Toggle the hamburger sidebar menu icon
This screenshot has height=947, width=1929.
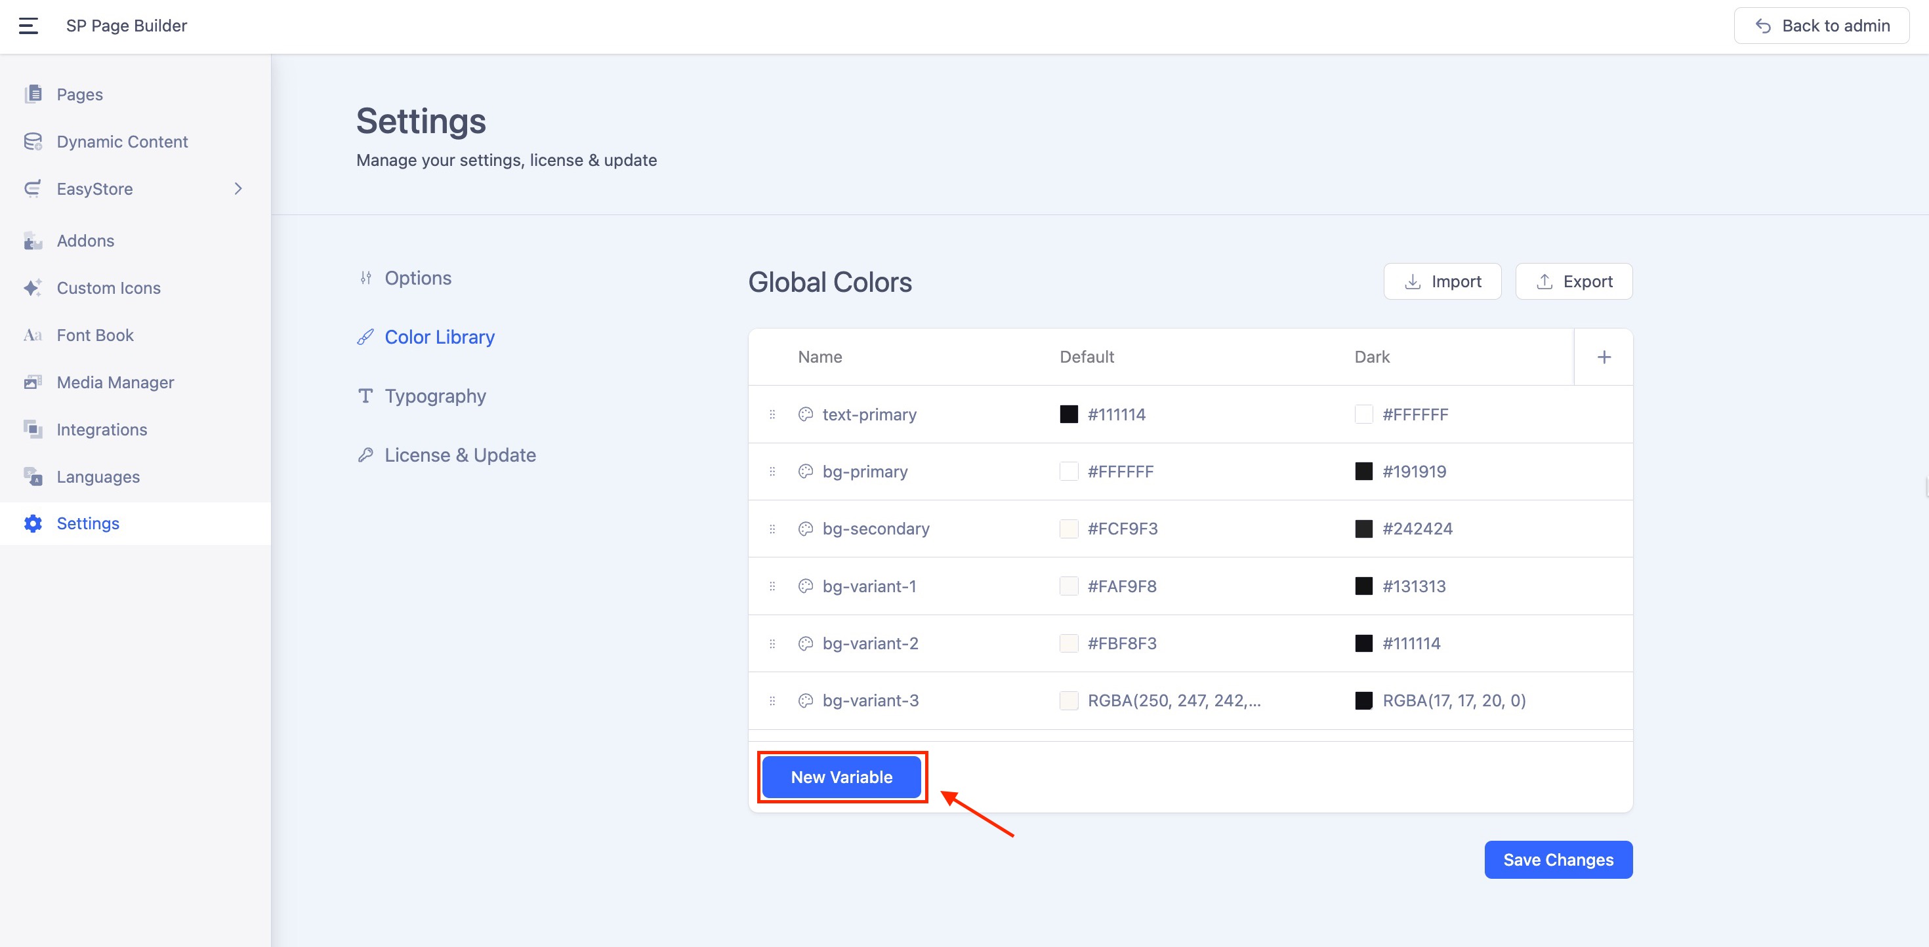click(28, 26)
